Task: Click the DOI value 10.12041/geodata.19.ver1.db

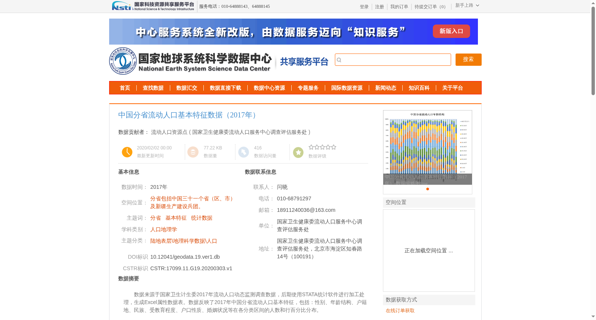Action: pos(185,257)
